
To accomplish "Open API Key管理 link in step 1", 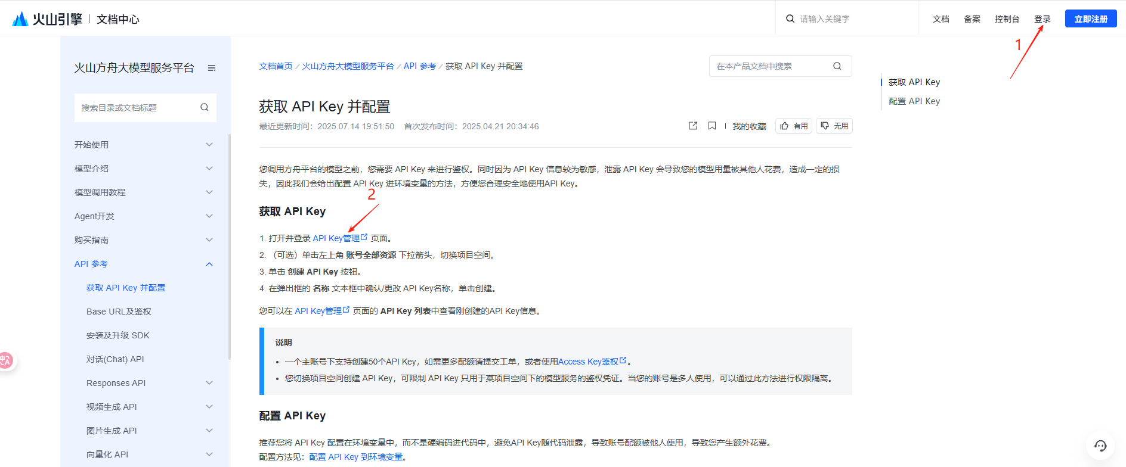I will coord(340,238).
